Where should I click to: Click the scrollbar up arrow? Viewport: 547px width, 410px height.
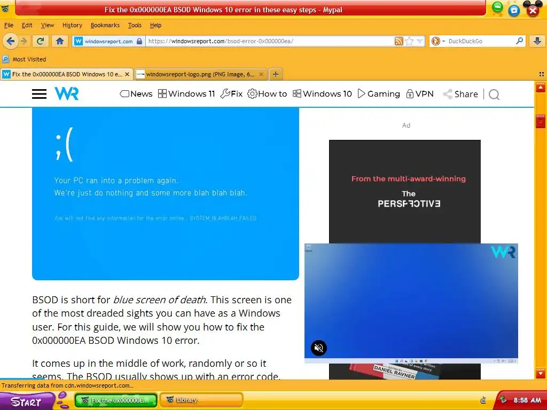point(541,87)
